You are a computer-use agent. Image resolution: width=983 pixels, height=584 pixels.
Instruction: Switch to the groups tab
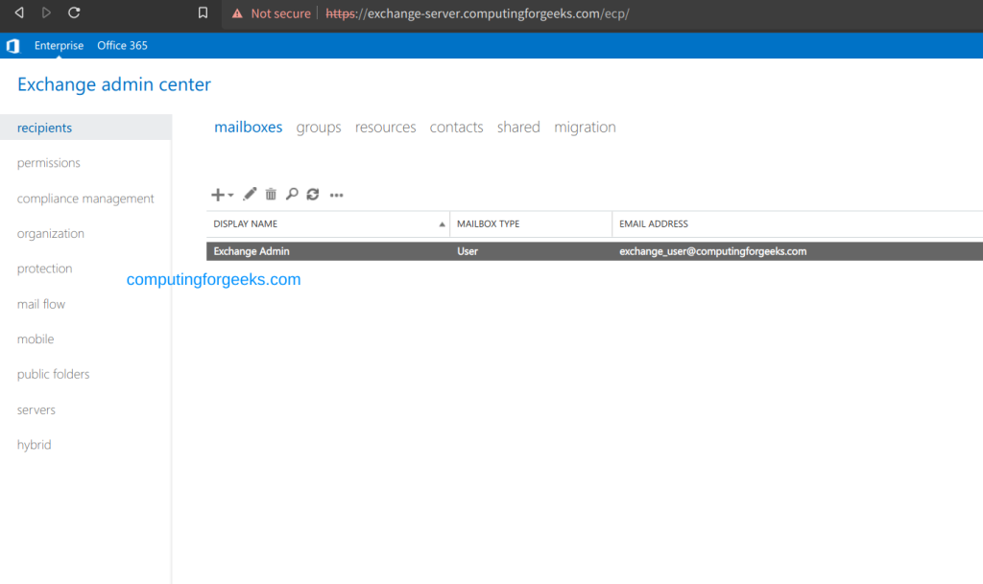point(318,127)
